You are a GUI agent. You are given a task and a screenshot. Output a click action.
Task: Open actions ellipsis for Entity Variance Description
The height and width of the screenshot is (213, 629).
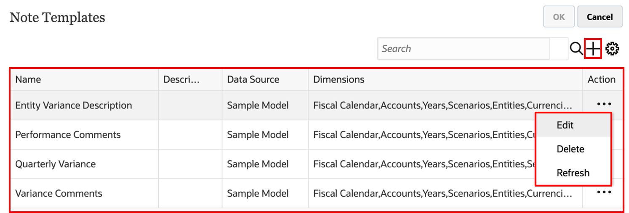pos(604,104)
